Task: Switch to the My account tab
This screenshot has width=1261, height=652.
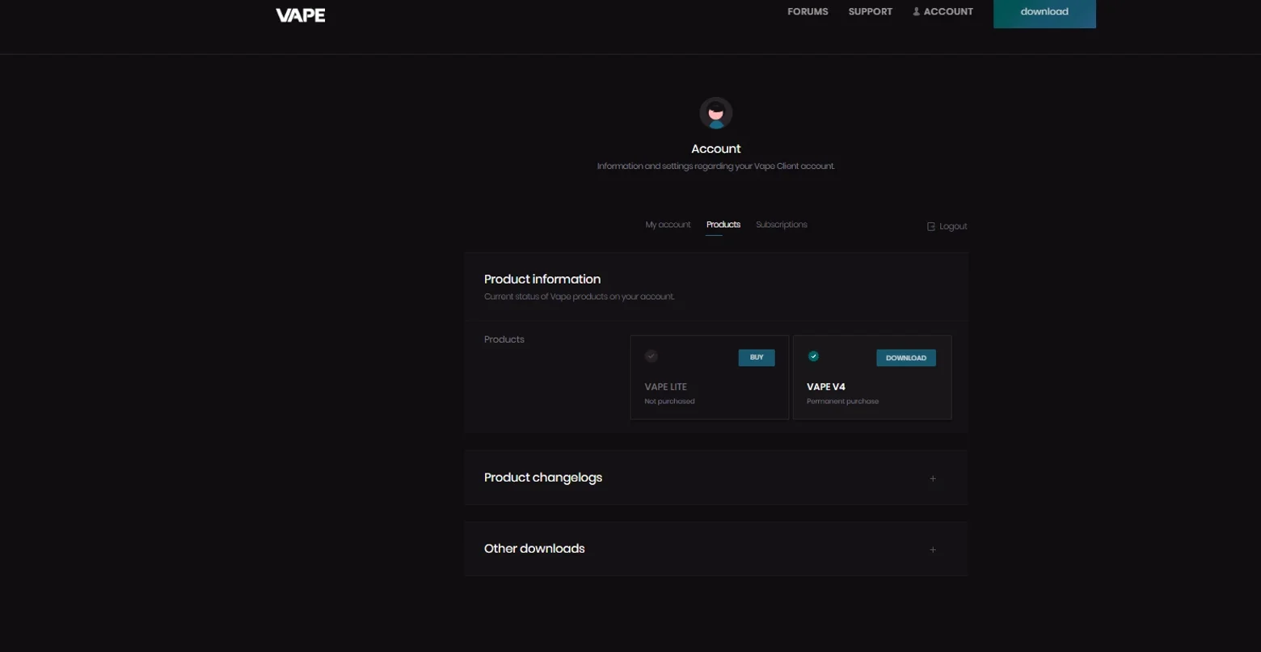Action: pyautogui.click(x=668, y=225)
